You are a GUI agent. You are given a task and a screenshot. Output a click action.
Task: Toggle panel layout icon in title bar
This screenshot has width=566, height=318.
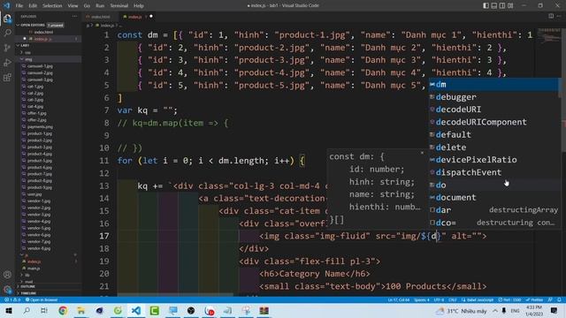[494, 5]
